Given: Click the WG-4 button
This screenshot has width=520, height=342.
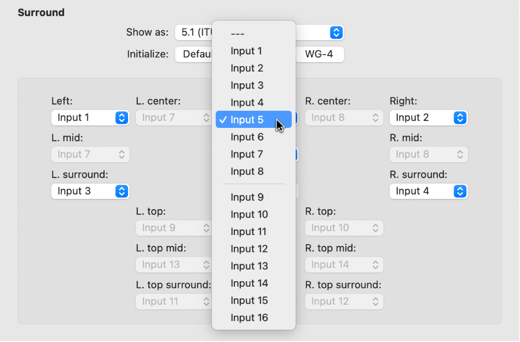Looking at the screenshot, I should (320, 54).
